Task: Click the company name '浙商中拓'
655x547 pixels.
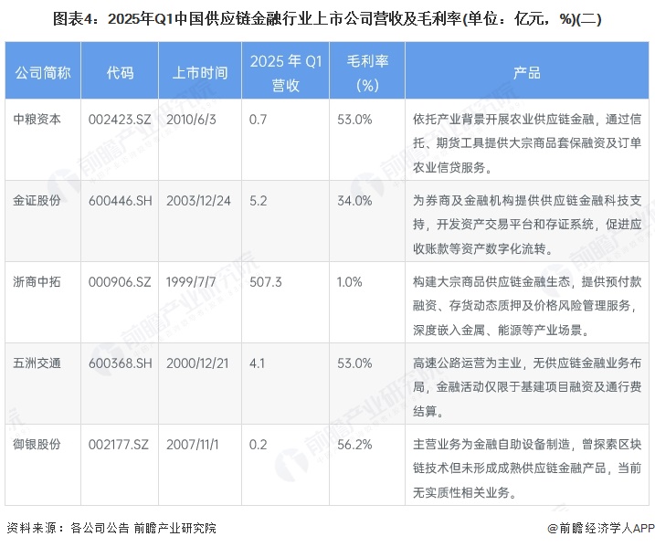Action: click(x=37, y=282)
